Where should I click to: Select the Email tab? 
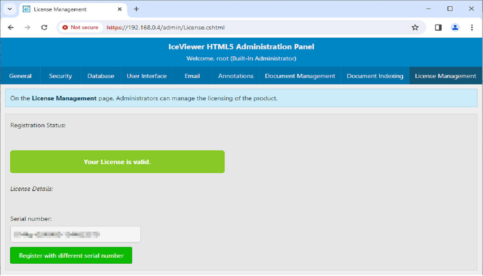tap(192, 76)
